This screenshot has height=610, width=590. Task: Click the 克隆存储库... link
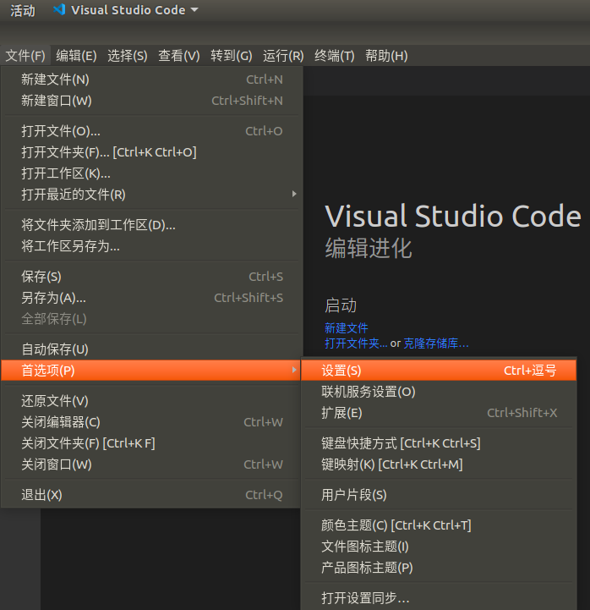436,343
